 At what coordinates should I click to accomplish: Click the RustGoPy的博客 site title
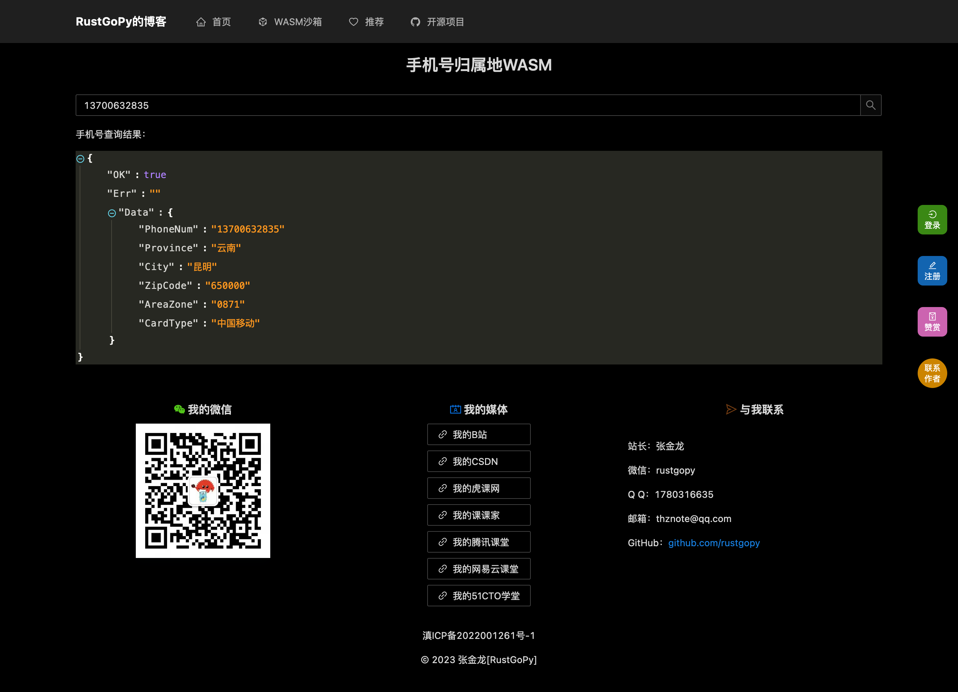121,21
